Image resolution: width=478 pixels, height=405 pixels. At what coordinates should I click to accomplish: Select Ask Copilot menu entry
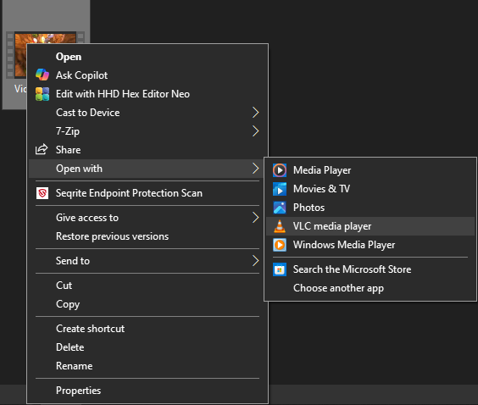pos(147,75)
